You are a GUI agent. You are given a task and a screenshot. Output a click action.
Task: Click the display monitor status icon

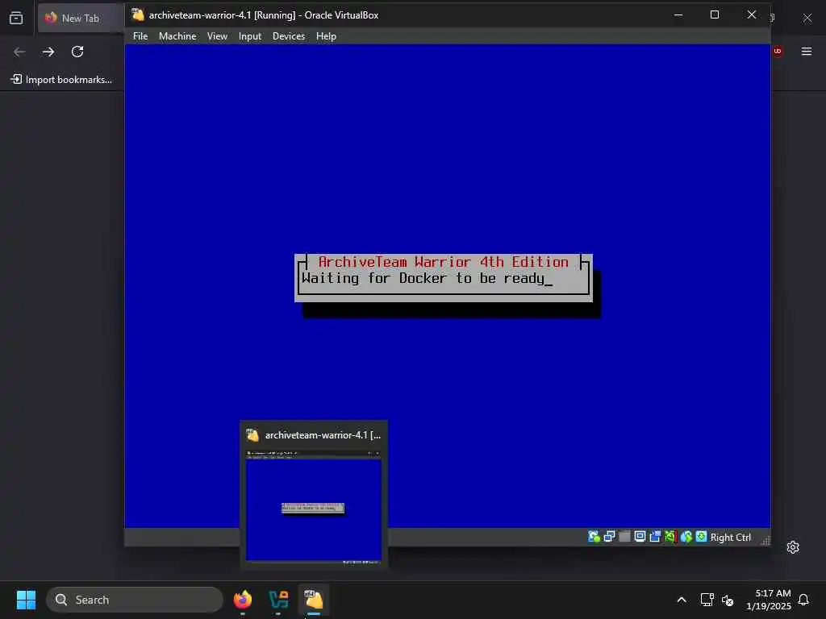pos(640,537)
